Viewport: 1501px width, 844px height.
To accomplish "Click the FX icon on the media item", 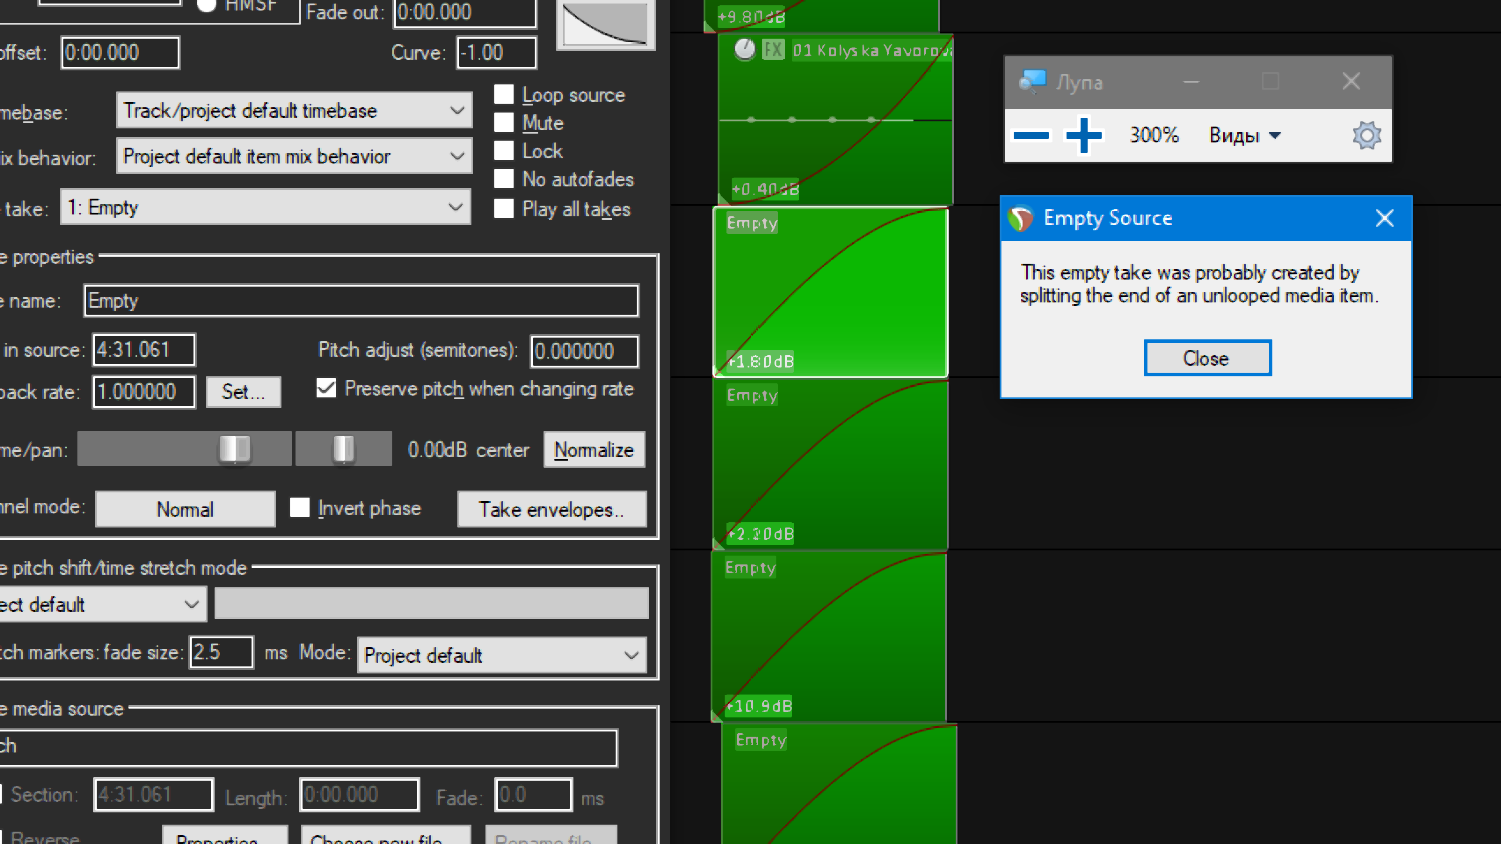I will point(773,50).
